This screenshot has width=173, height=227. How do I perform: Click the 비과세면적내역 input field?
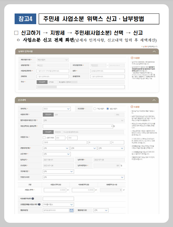(x=58, y=199)
